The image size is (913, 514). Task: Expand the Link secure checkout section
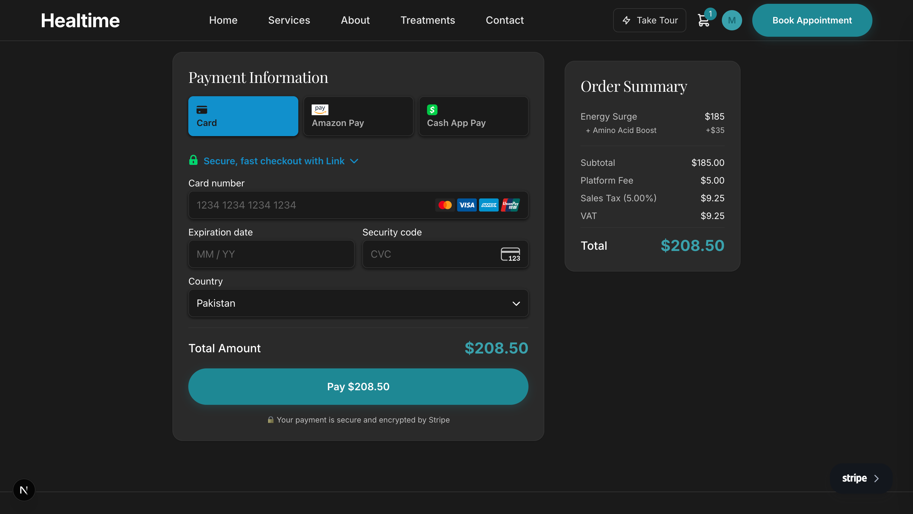coord(354,161)
